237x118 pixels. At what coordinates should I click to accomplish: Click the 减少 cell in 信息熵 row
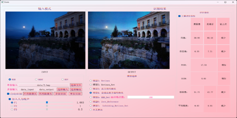coord(223,51)
